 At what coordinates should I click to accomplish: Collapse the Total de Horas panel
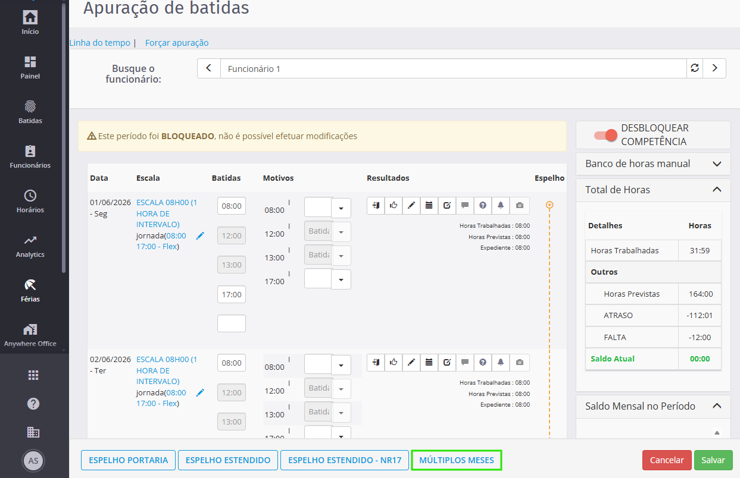coord(653,190)
